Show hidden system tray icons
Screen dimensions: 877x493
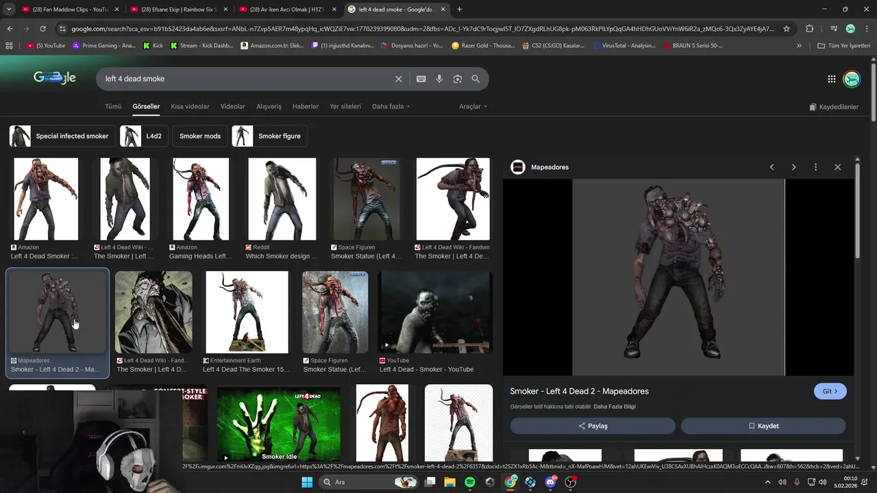click(767, 482)
